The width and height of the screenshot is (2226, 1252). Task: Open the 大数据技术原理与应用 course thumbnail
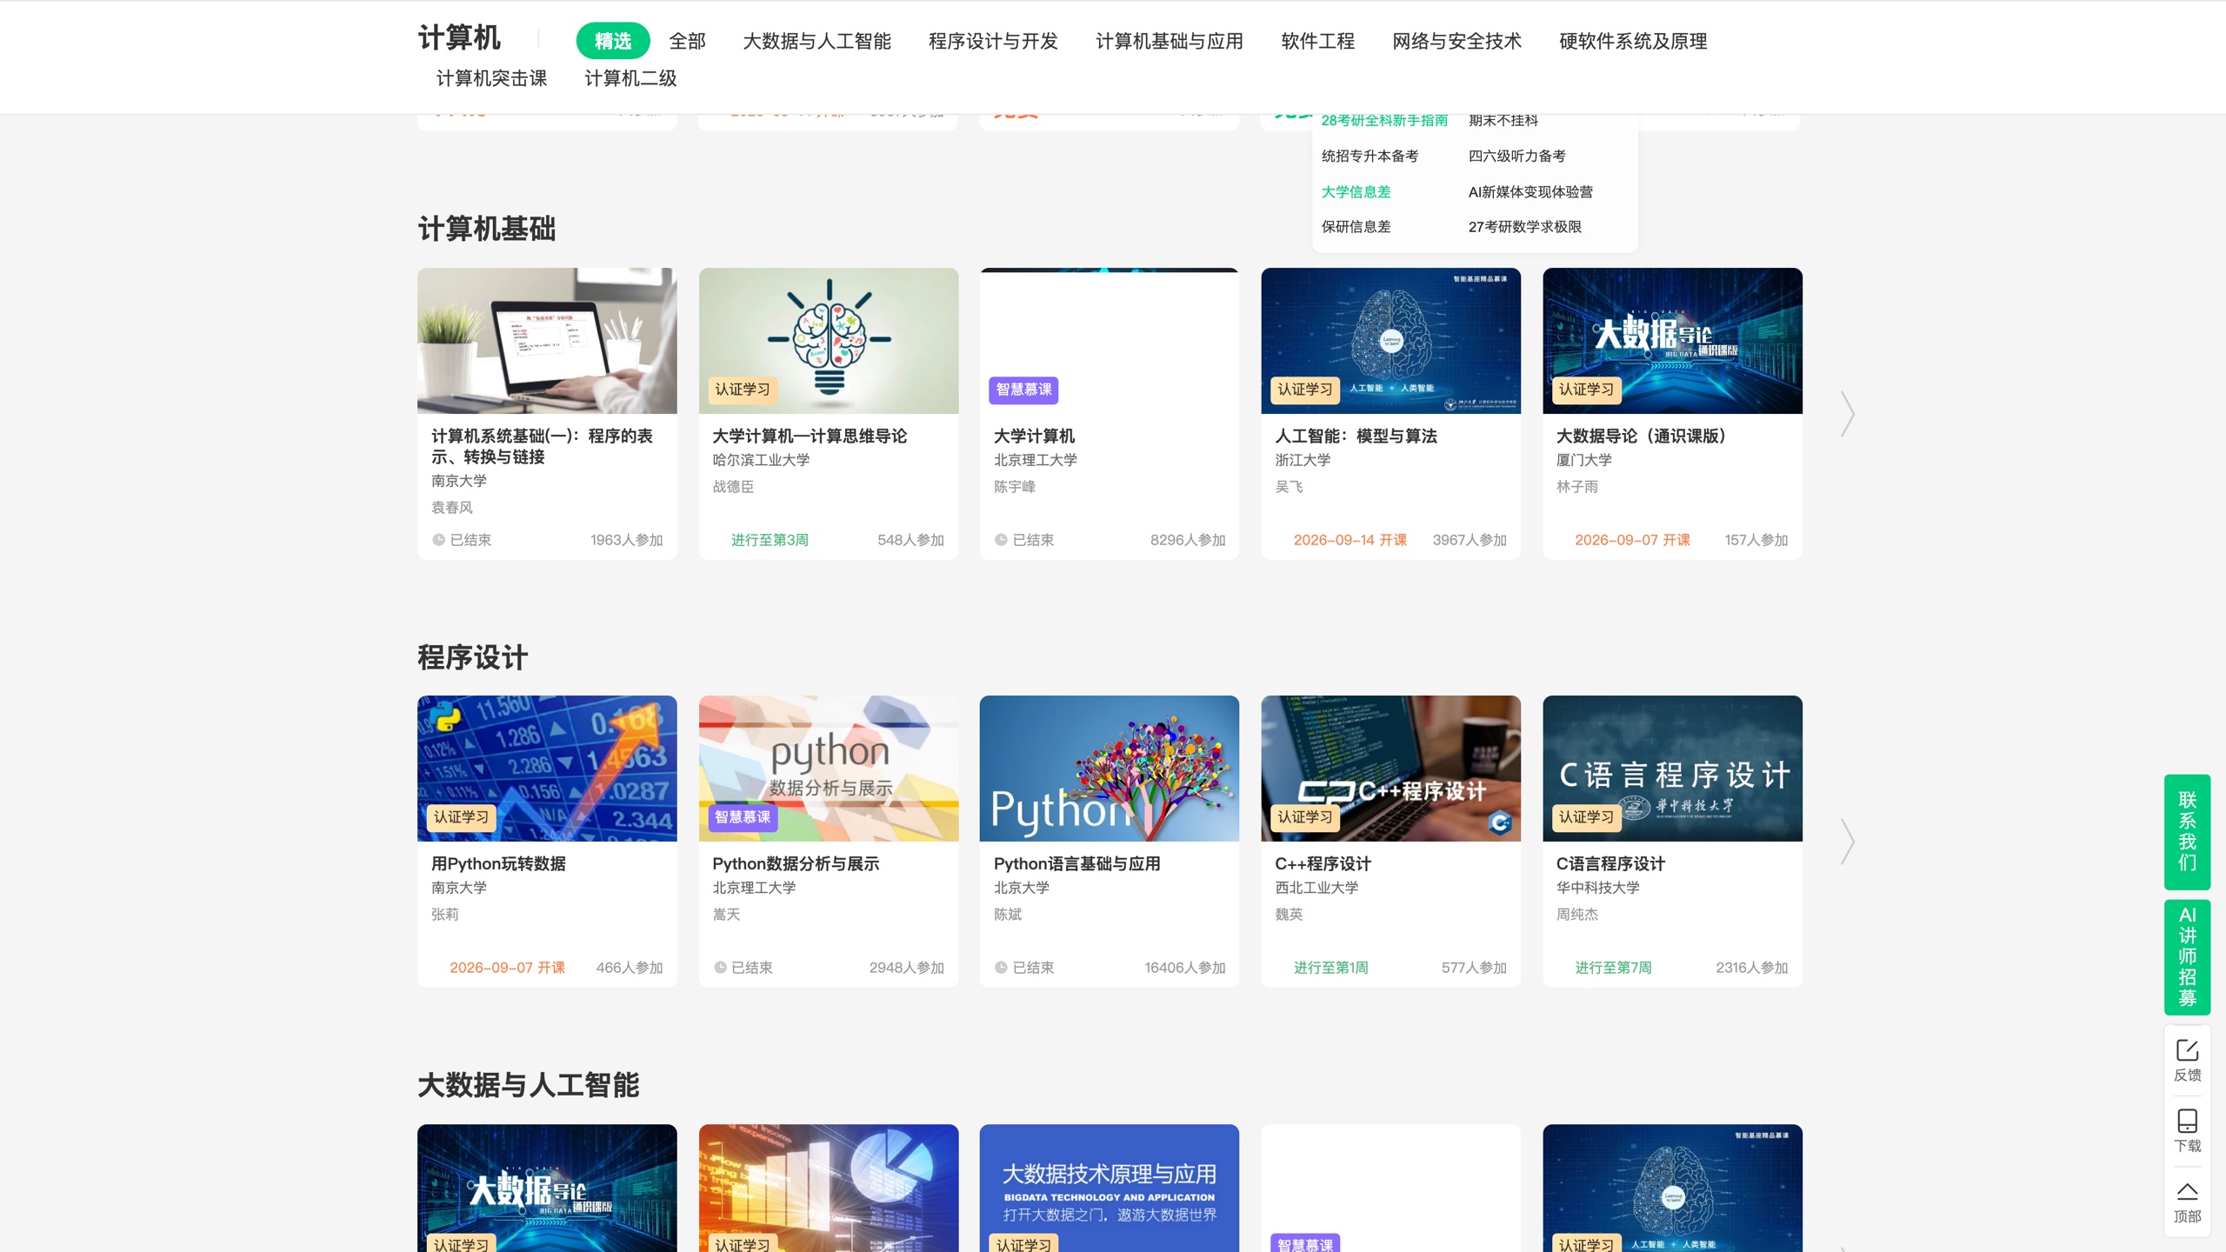1109,1189
